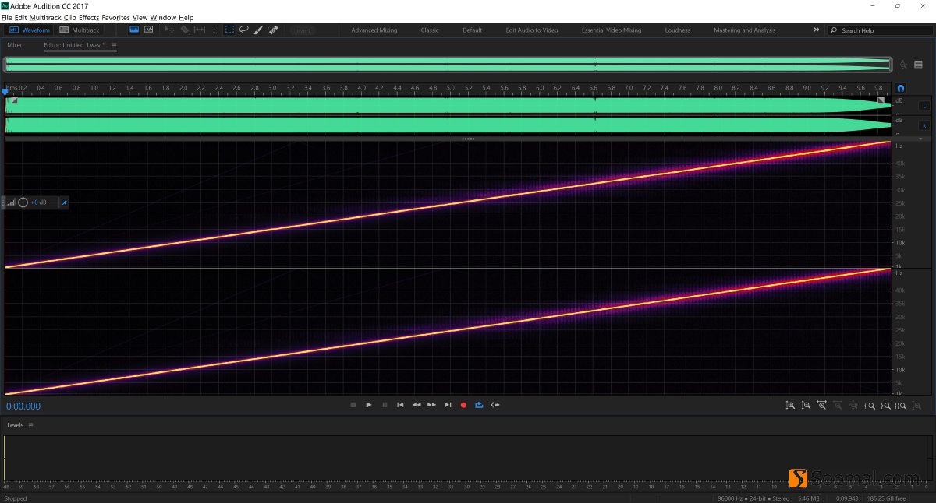This screenshot has width=936, height=503.
Task: Switch to Advanced Mixing workspace
Action: pos(374,30)
